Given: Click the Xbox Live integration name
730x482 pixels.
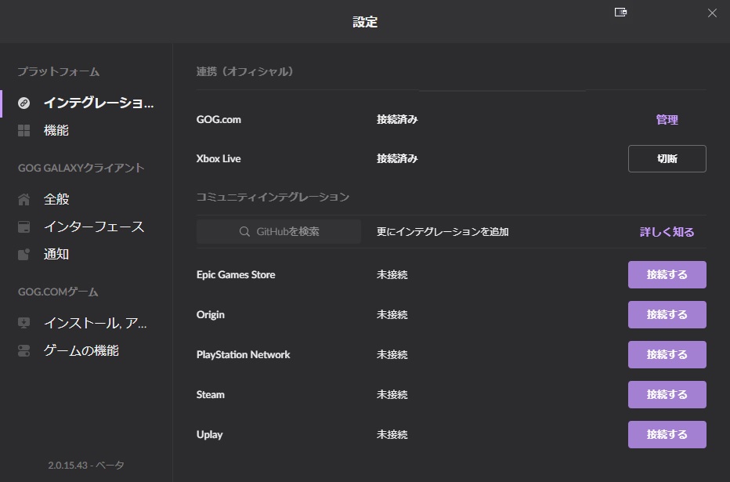Looking at the screenshot, I should pyautogui.click(x=219, y=159).
